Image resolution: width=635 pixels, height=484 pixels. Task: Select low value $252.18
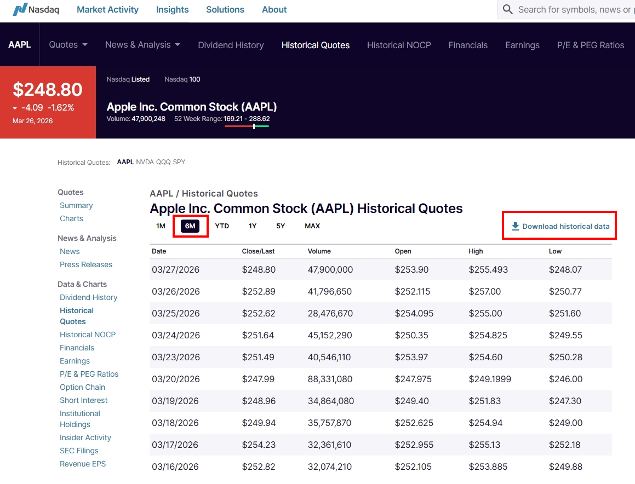coord(564,445)
